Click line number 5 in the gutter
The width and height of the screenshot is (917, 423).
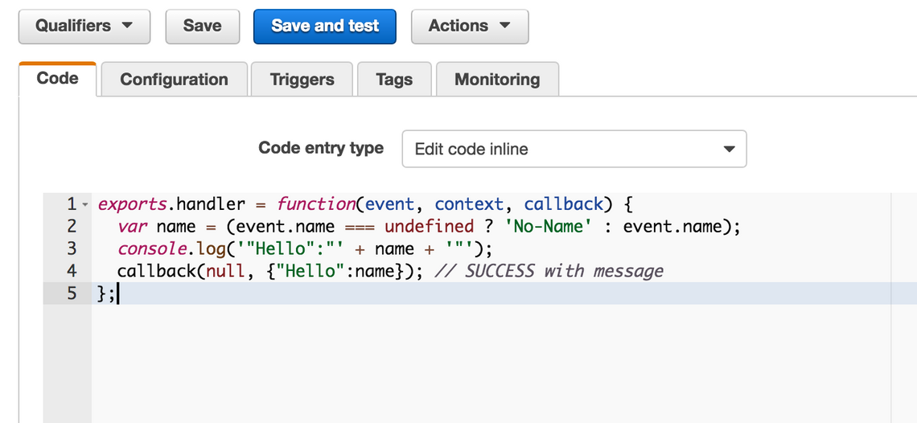click(72, 293)
